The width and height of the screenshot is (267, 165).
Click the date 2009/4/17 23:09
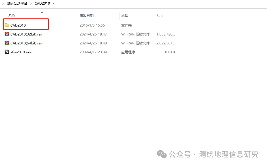coord(93,52)
